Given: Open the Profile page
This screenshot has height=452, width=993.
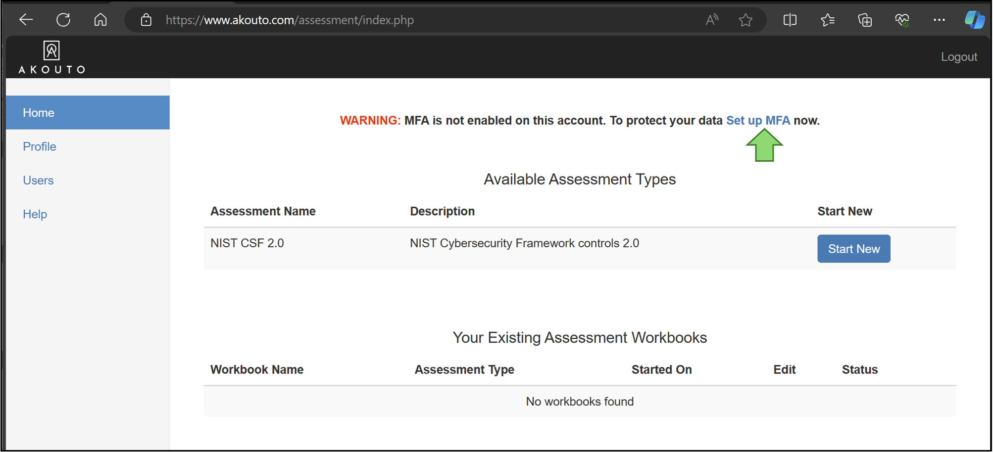Looking at the screenshot, I should [40, 146].
